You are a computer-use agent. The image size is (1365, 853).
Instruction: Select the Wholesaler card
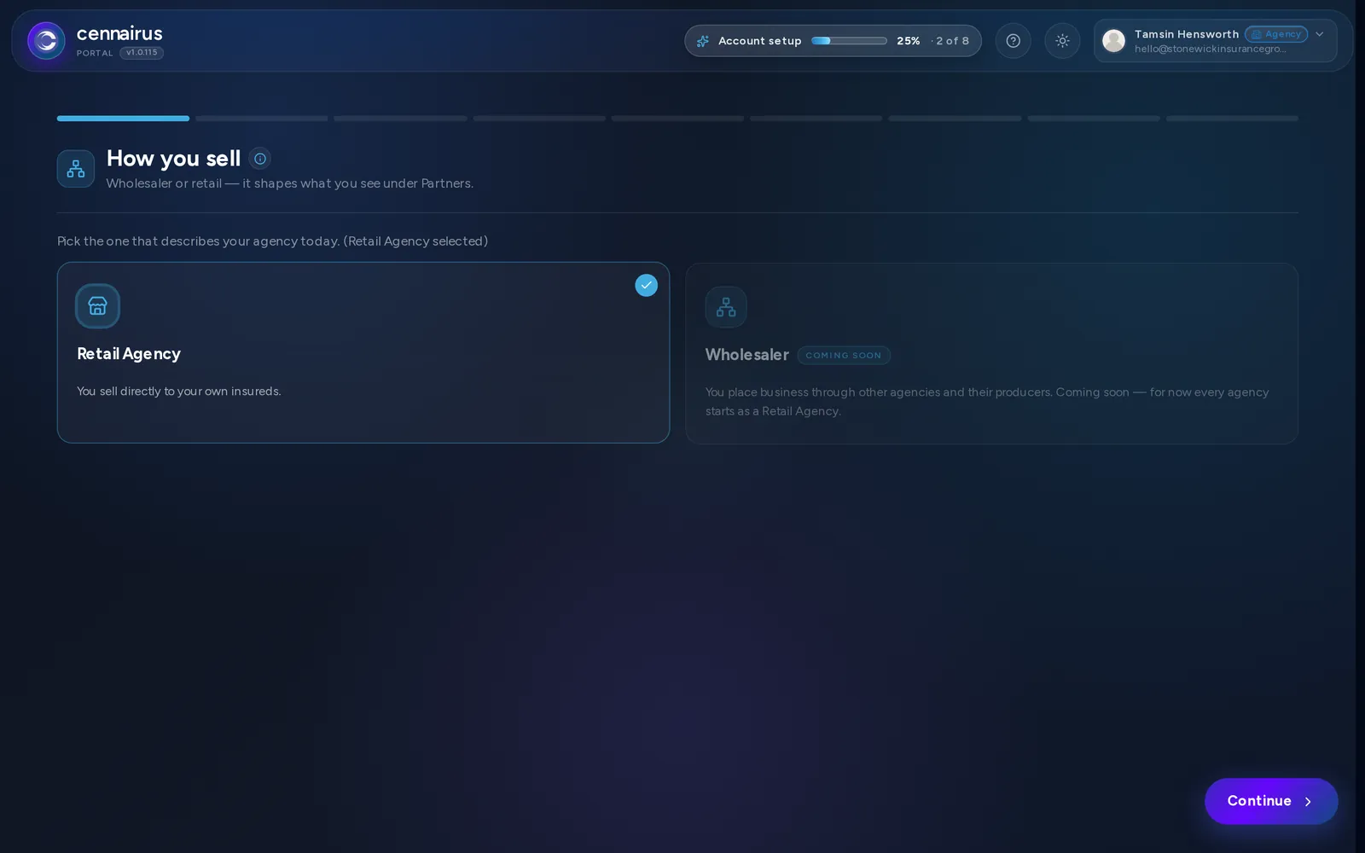[991, 353]
